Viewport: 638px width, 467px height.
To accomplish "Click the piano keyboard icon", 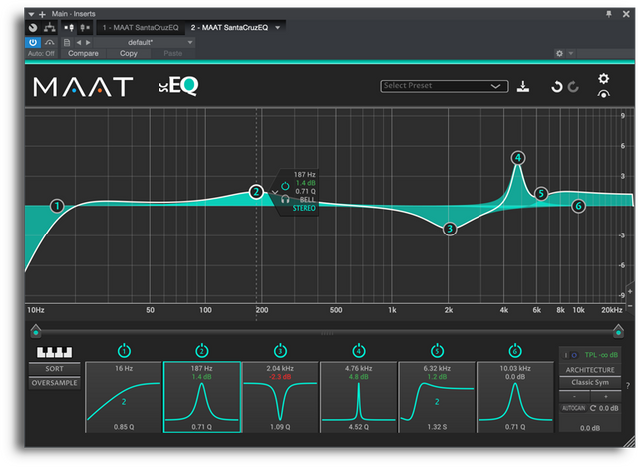I will pyautogui.click(x=54, y=353).
